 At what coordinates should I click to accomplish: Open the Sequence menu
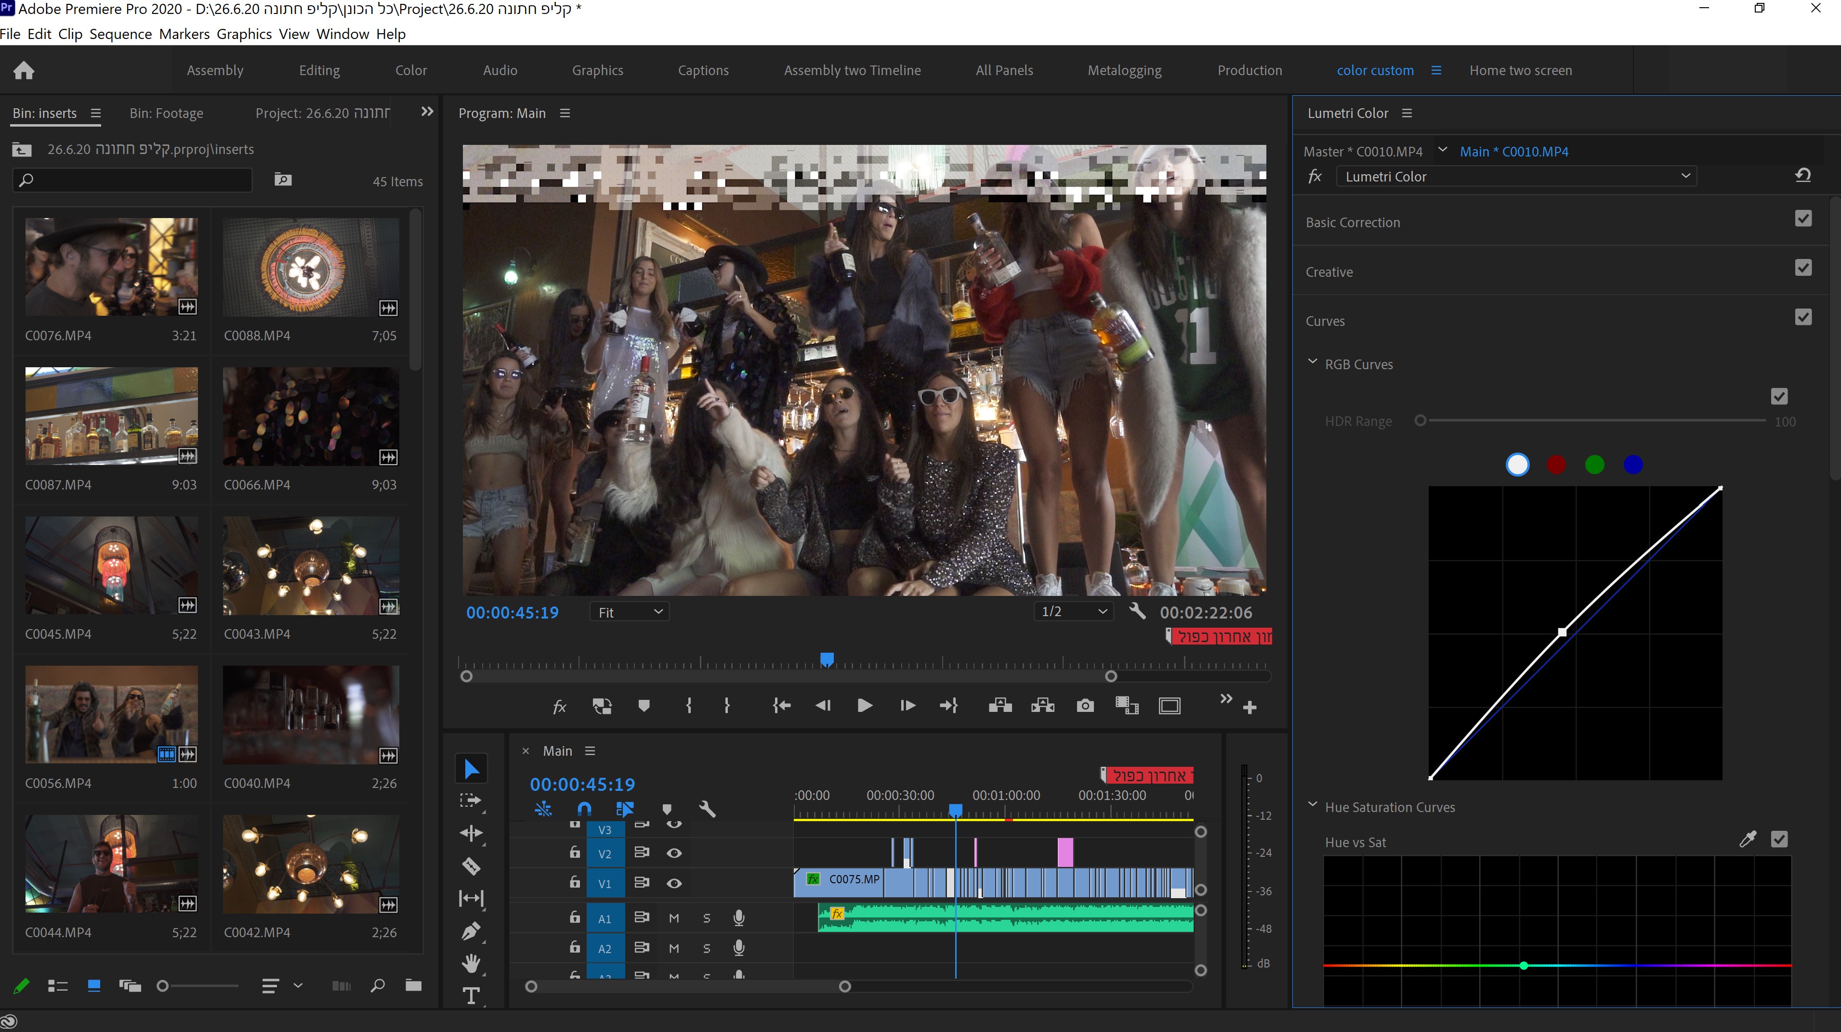click(120, 34)
